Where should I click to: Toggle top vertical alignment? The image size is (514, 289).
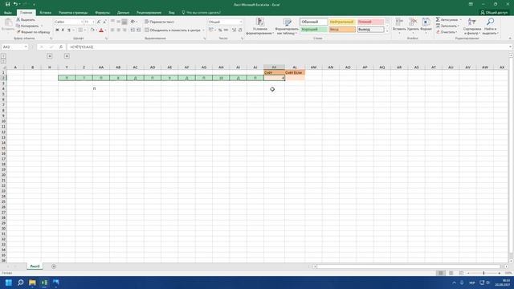pyautogui.click(x=112, y=22)
